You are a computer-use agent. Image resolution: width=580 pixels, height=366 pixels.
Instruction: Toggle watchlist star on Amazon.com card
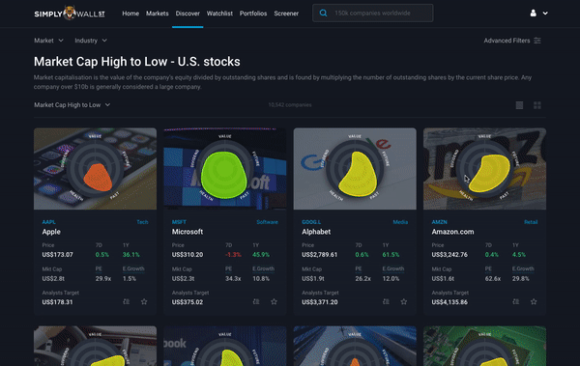tap(534, 301)
